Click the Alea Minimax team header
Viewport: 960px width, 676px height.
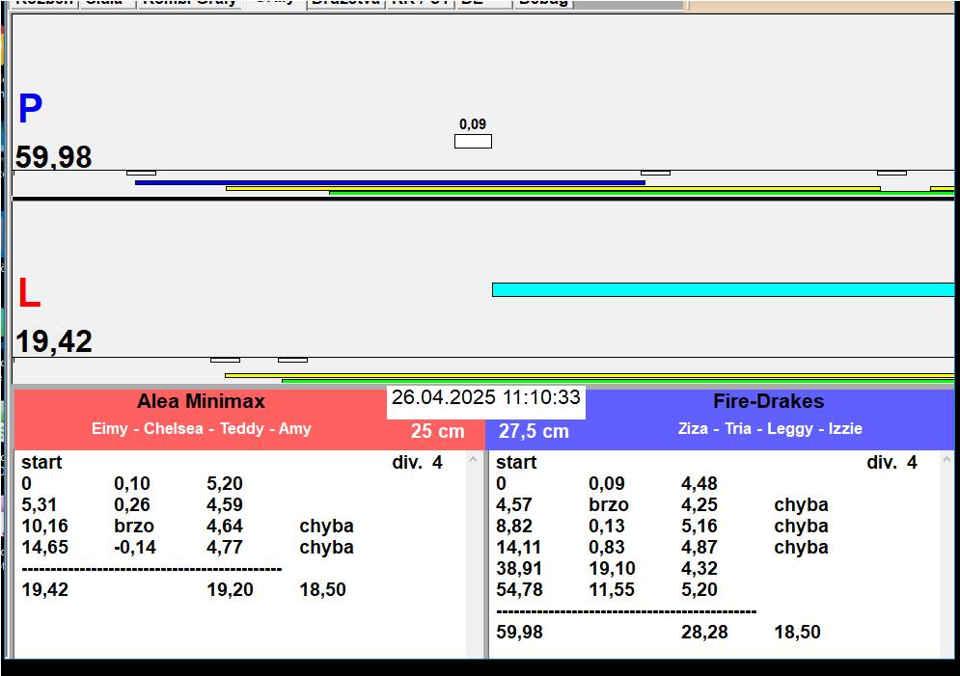coord(201,401)
